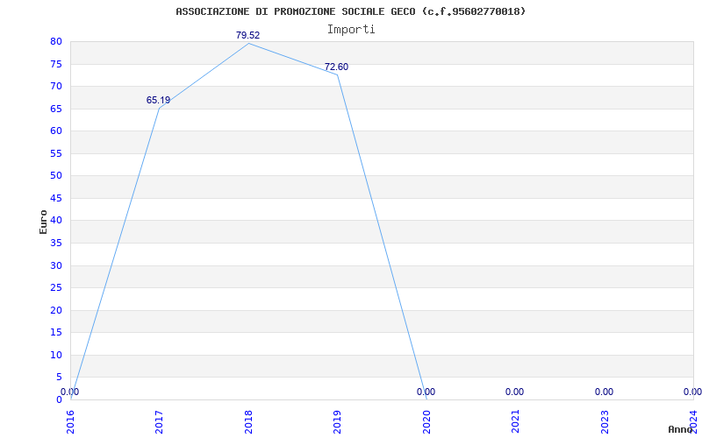This screenshot has width=702, height=438.
Task: Select the 2018 year tick label
Action: (x=248, y=421)
